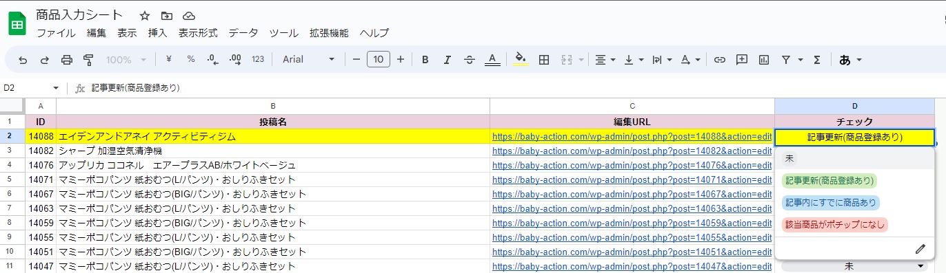Open the zoom 100% dropdown
Screen dimensions: 946x273
(x=125, y=60)
